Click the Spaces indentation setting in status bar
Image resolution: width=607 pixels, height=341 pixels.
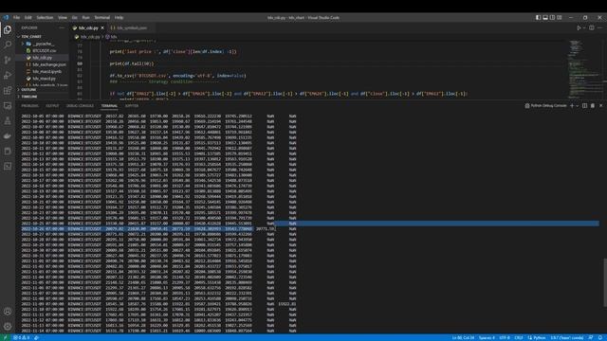(487, 337)
